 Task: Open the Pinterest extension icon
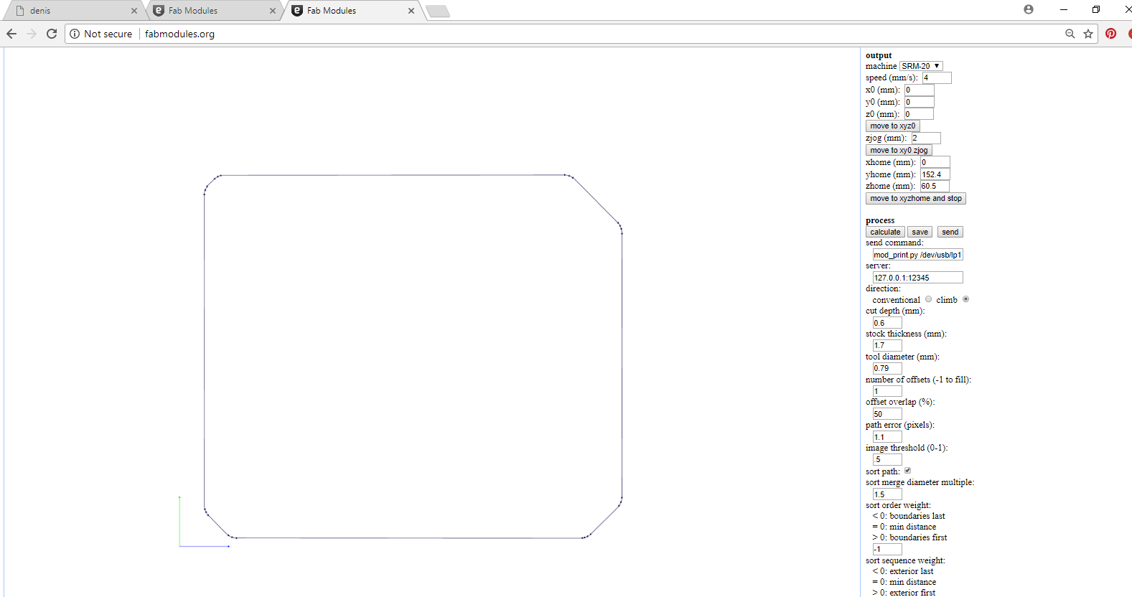pos(1111,34)
